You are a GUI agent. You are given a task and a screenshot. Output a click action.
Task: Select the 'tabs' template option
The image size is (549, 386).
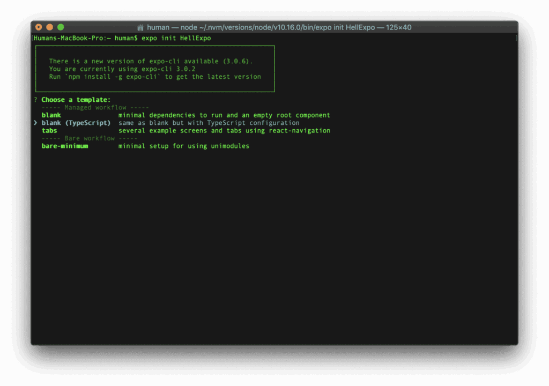49,130
